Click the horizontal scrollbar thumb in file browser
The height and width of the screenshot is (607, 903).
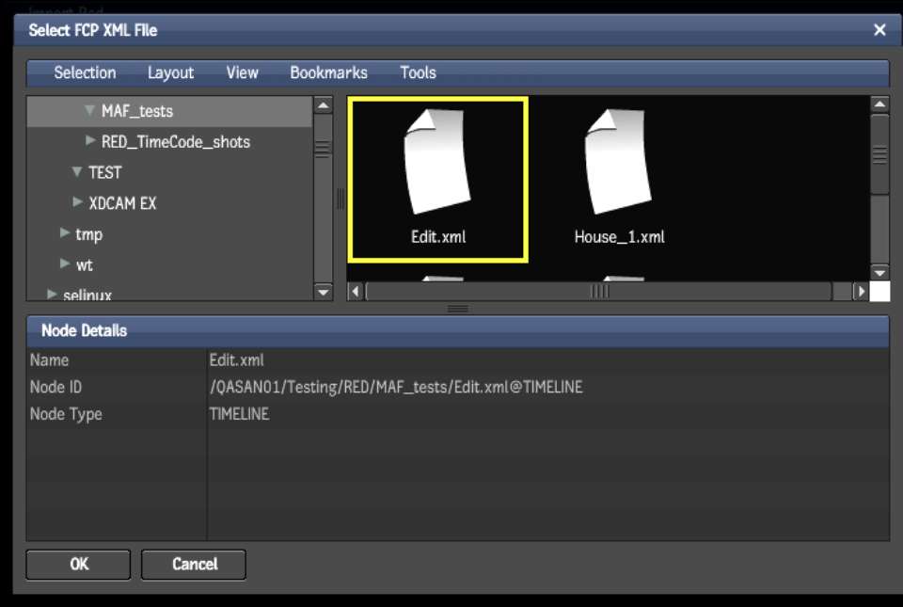coord(598,292)
